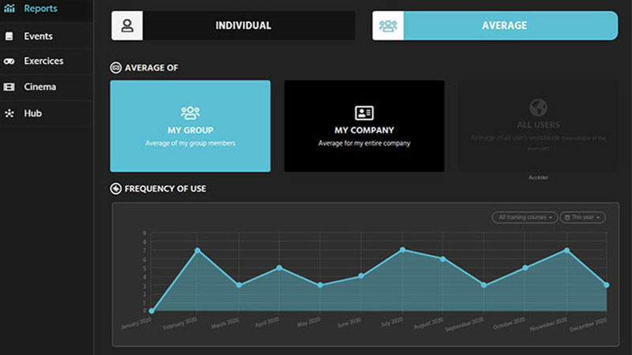Click the group icon on the Average tab
632x355 pixels.
(388, 26)
